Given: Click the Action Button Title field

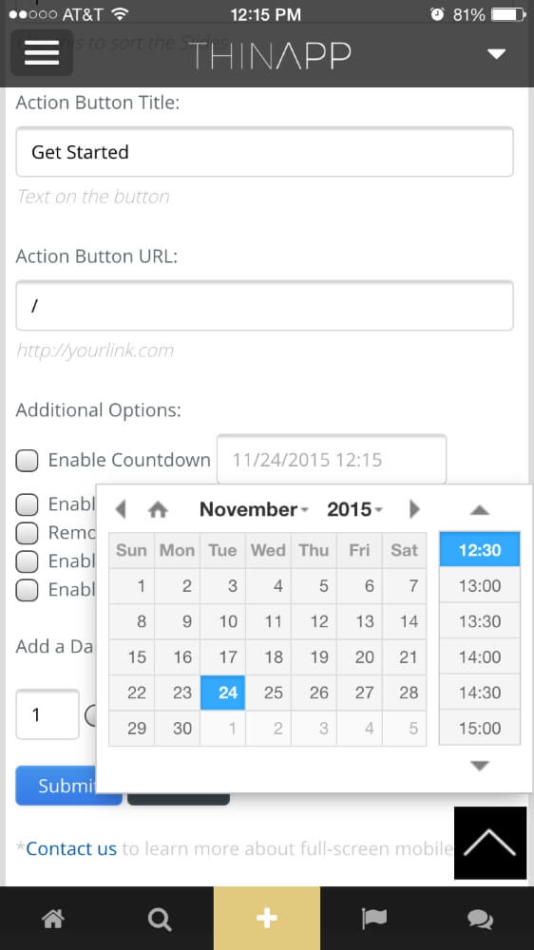Looking at the screenshot, I should (264, 152).
